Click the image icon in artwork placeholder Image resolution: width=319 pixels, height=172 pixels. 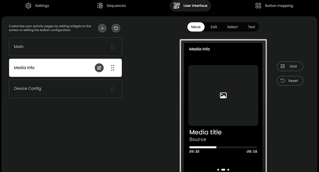[x=223, y=95]
